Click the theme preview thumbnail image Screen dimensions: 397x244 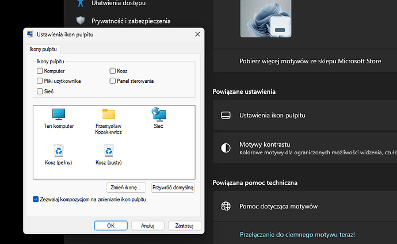pos(270,18)
